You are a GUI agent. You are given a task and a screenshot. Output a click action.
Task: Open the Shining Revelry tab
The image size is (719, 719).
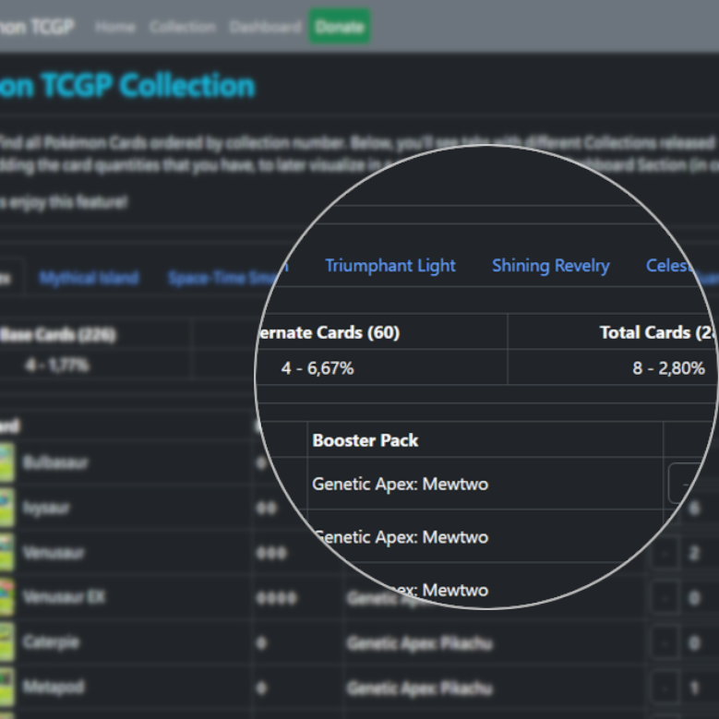551,266
